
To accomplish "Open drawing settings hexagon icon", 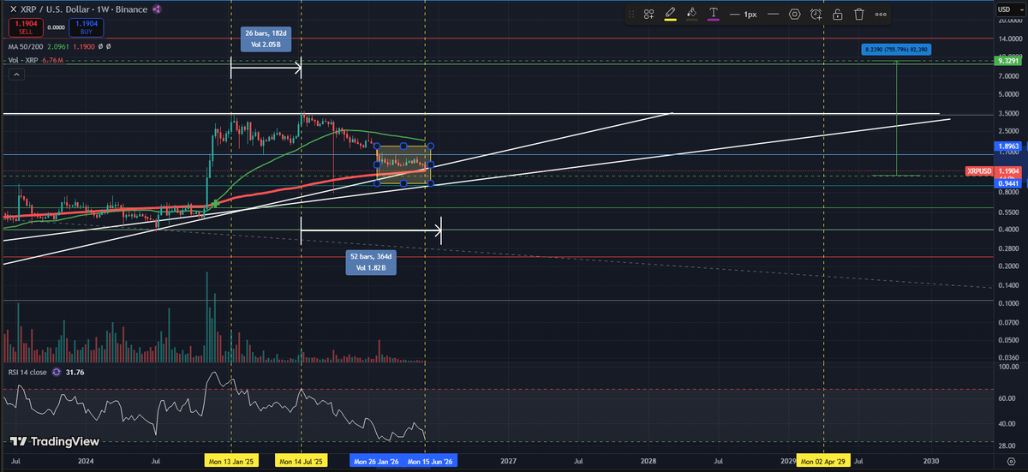I will (795, 15).
